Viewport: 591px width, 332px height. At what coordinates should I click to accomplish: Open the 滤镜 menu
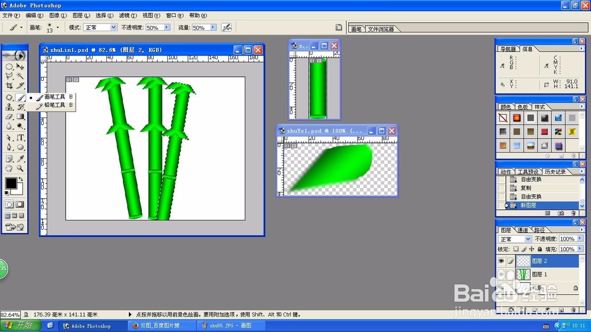tap(128, 15)
